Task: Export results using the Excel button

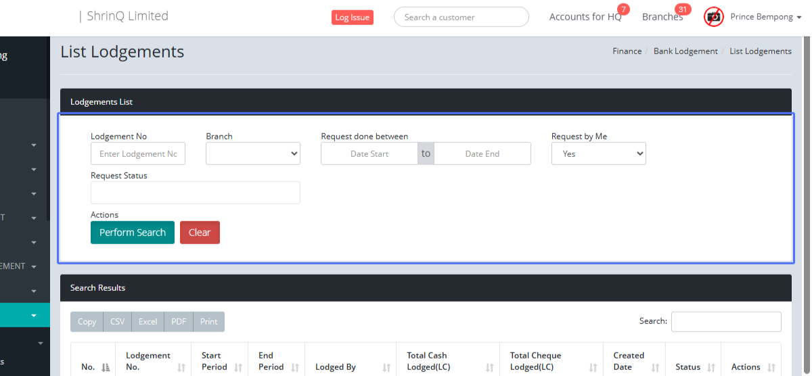Action: (148, 322)
